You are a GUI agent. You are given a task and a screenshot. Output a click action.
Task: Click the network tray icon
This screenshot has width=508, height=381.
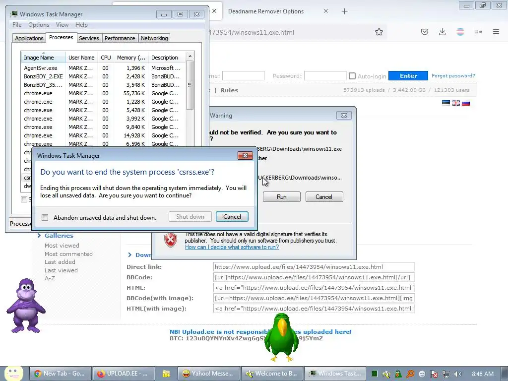tap(446, 374)
